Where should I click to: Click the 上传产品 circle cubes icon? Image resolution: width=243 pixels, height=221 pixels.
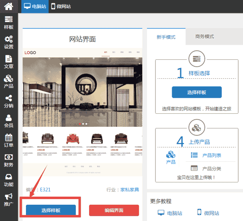click(x=197, y=128)
